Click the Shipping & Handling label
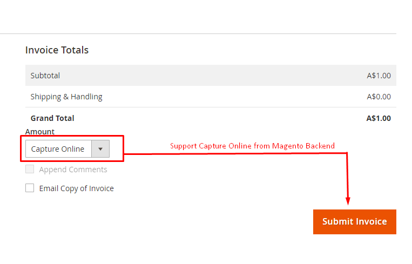Screen dimensions: 412x264 click(66, 97)
